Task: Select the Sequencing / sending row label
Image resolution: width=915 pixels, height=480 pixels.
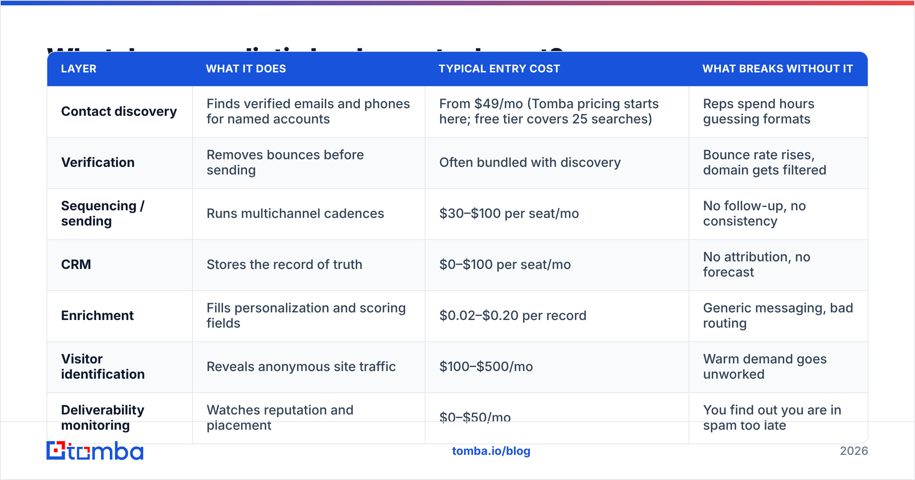Action: click(103, 213)
